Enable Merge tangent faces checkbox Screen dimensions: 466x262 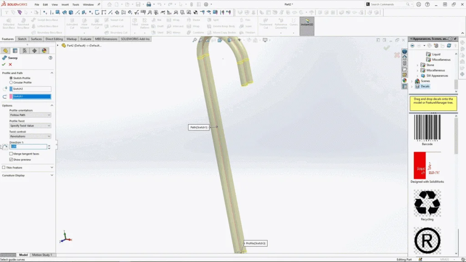(11, 154)
